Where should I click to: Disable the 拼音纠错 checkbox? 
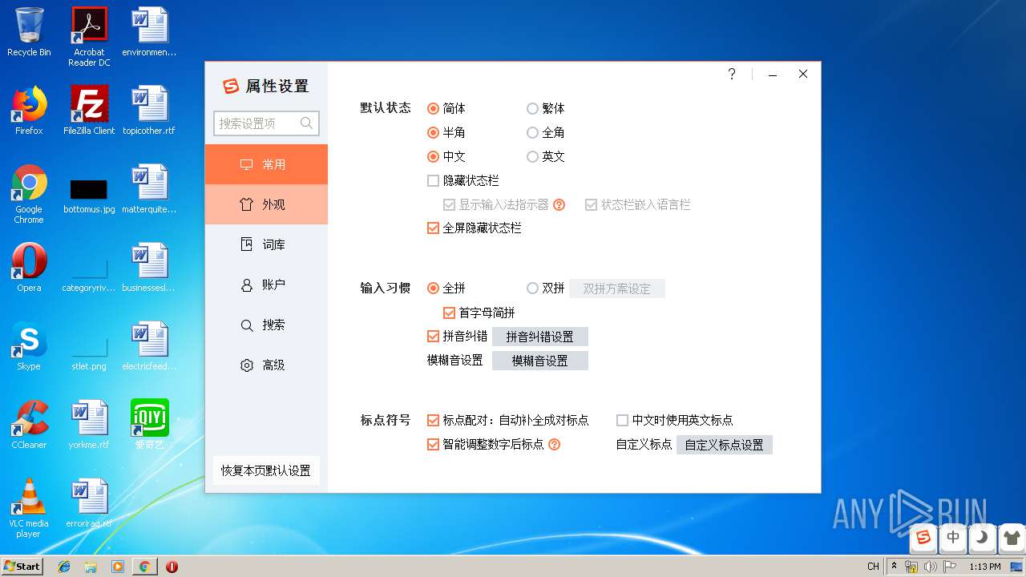click(x=434, y=337)
